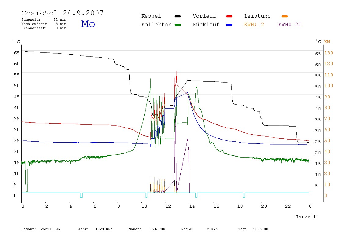Click the blue "Mo" weekday label
This screenshot has height=248, width=351.
click(x=88, y=24)
